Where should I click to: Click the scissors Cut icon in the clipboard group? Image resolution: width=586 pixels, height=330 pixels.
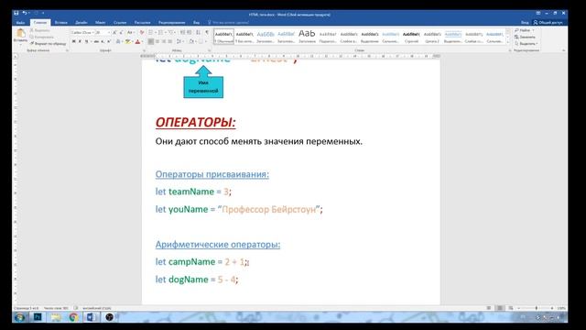pos(32,30)
